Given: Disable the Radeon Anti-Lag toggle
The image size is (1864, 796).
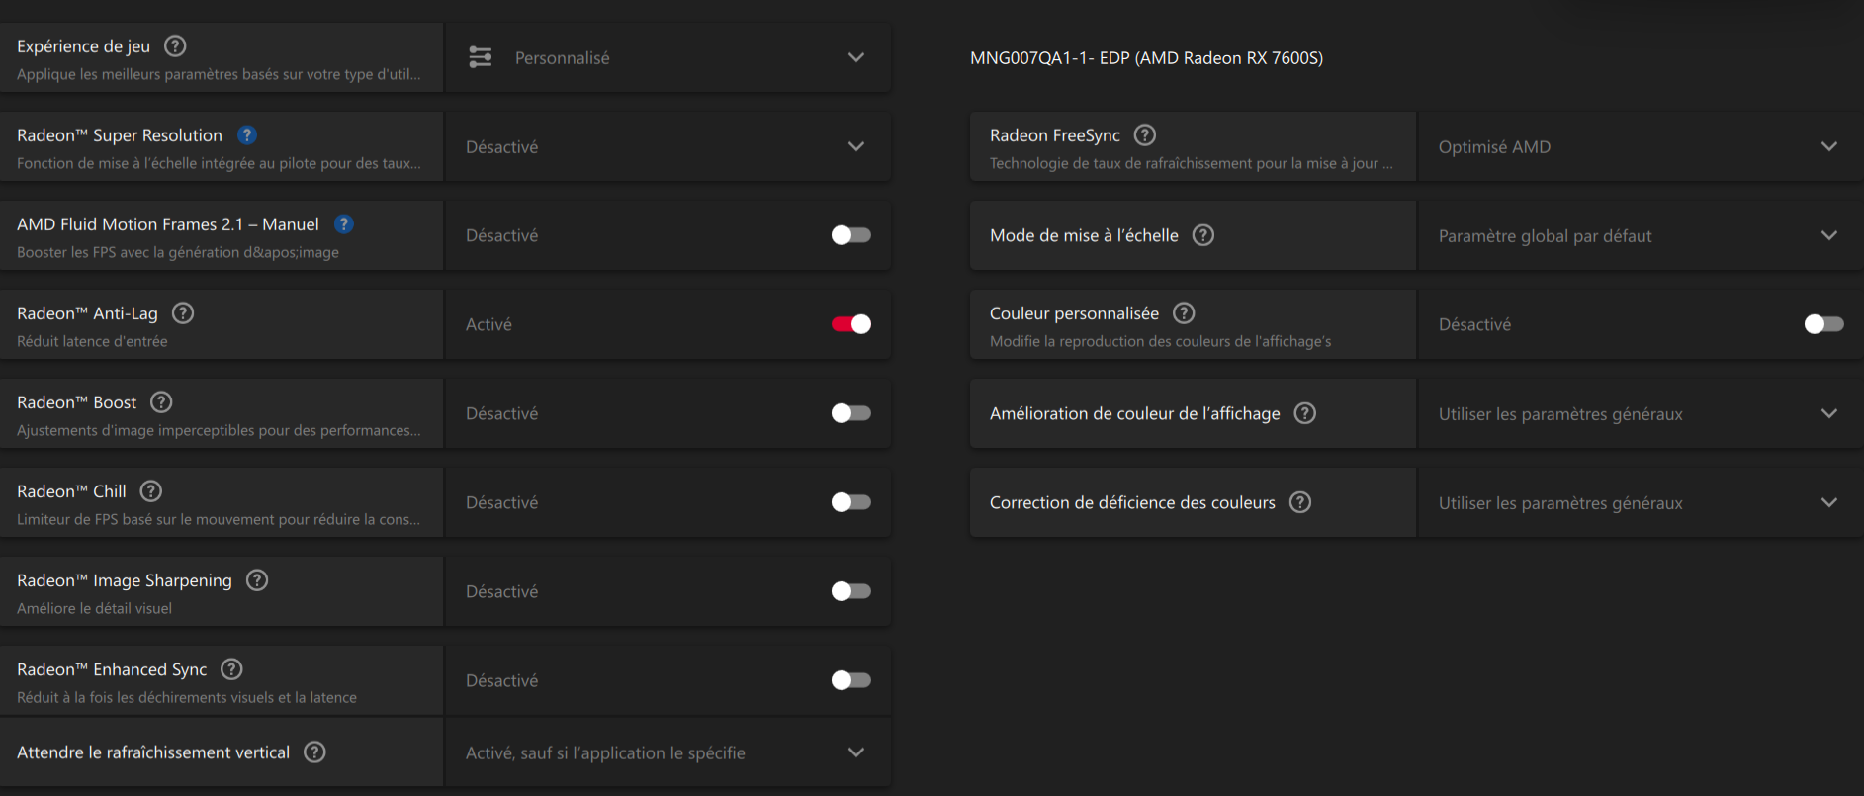Looking at the screenshot, I should (x=850, y=324).
